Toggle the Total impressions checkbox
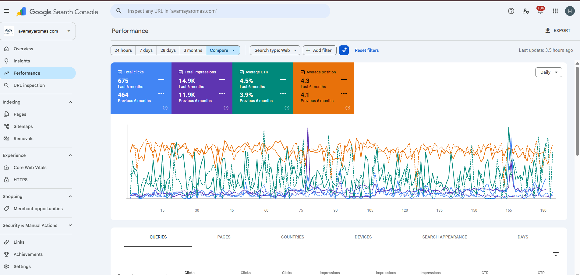 point(181,72)
